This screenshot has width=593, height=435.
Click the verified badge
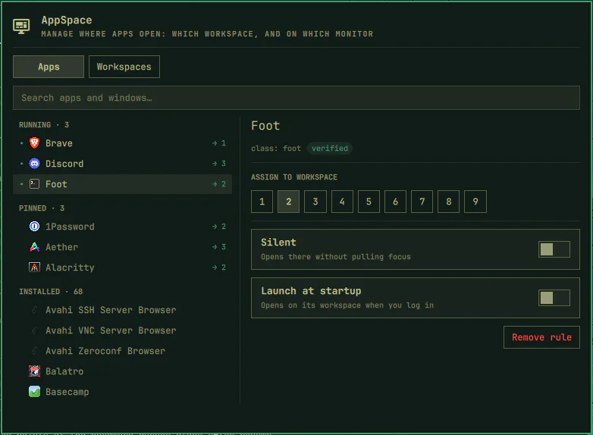tap(329, 148)
